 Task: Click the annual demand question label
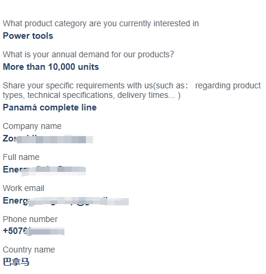(x=88, y=54)
